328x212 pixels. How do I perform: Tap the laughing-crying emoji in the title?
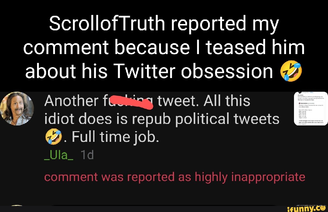(x=292, y=71)
